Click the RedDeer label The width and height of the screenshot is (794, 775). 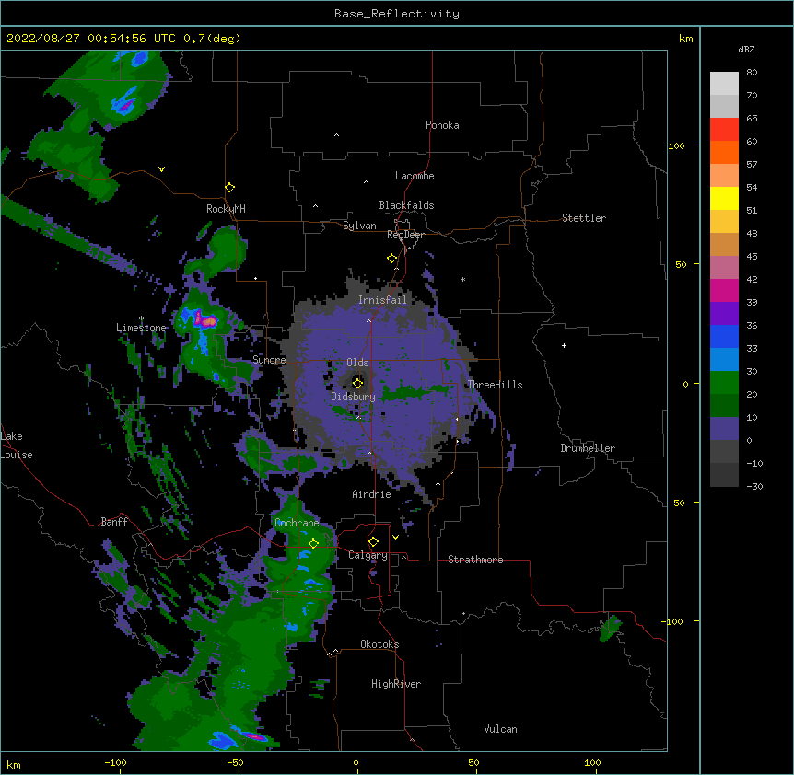(x=405, y=235)
